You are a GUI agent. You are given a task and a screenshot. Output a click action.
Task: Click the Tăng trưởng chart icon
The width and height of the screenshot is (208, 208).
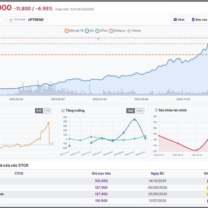63,111
